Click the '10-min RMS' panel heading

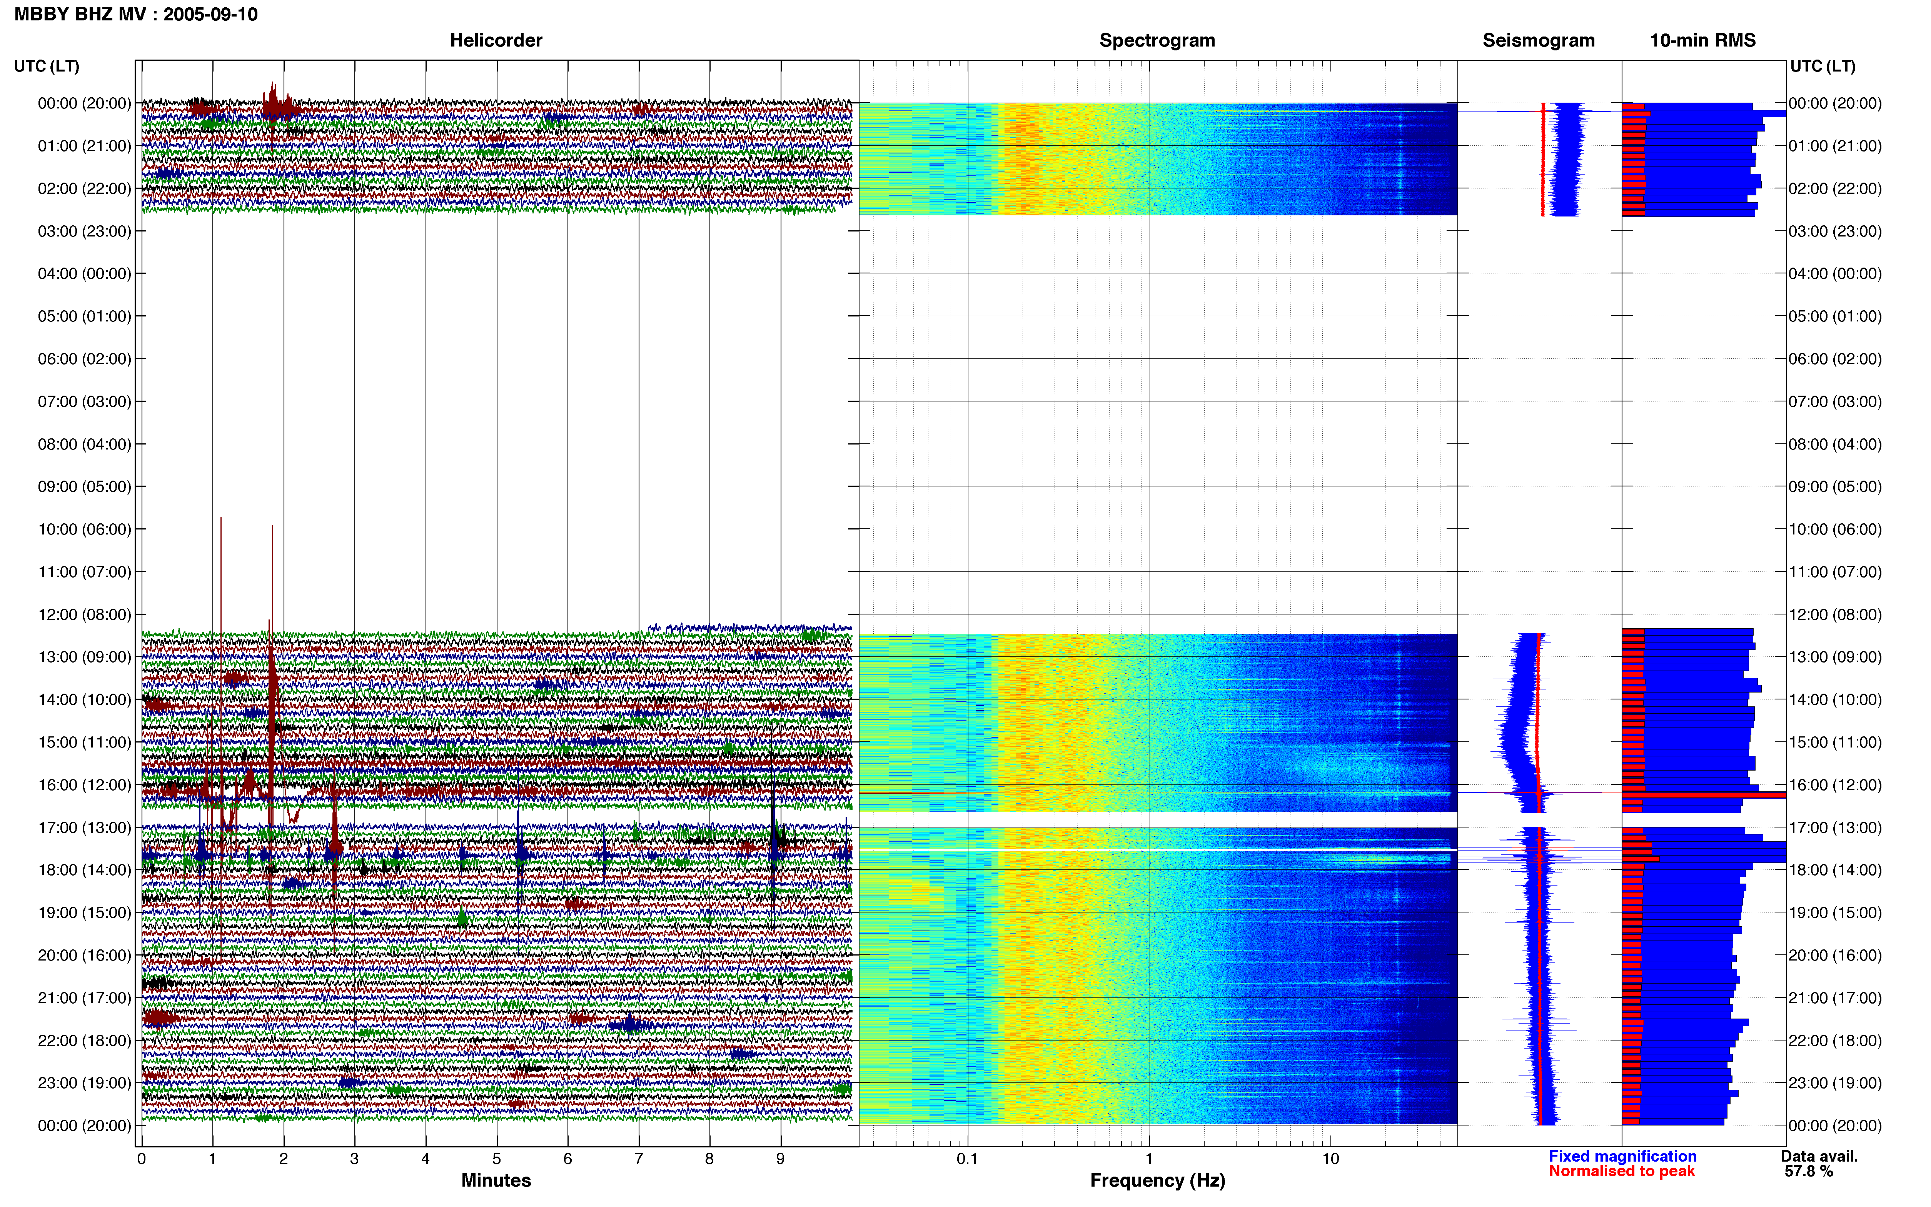tap(1702, 41)
